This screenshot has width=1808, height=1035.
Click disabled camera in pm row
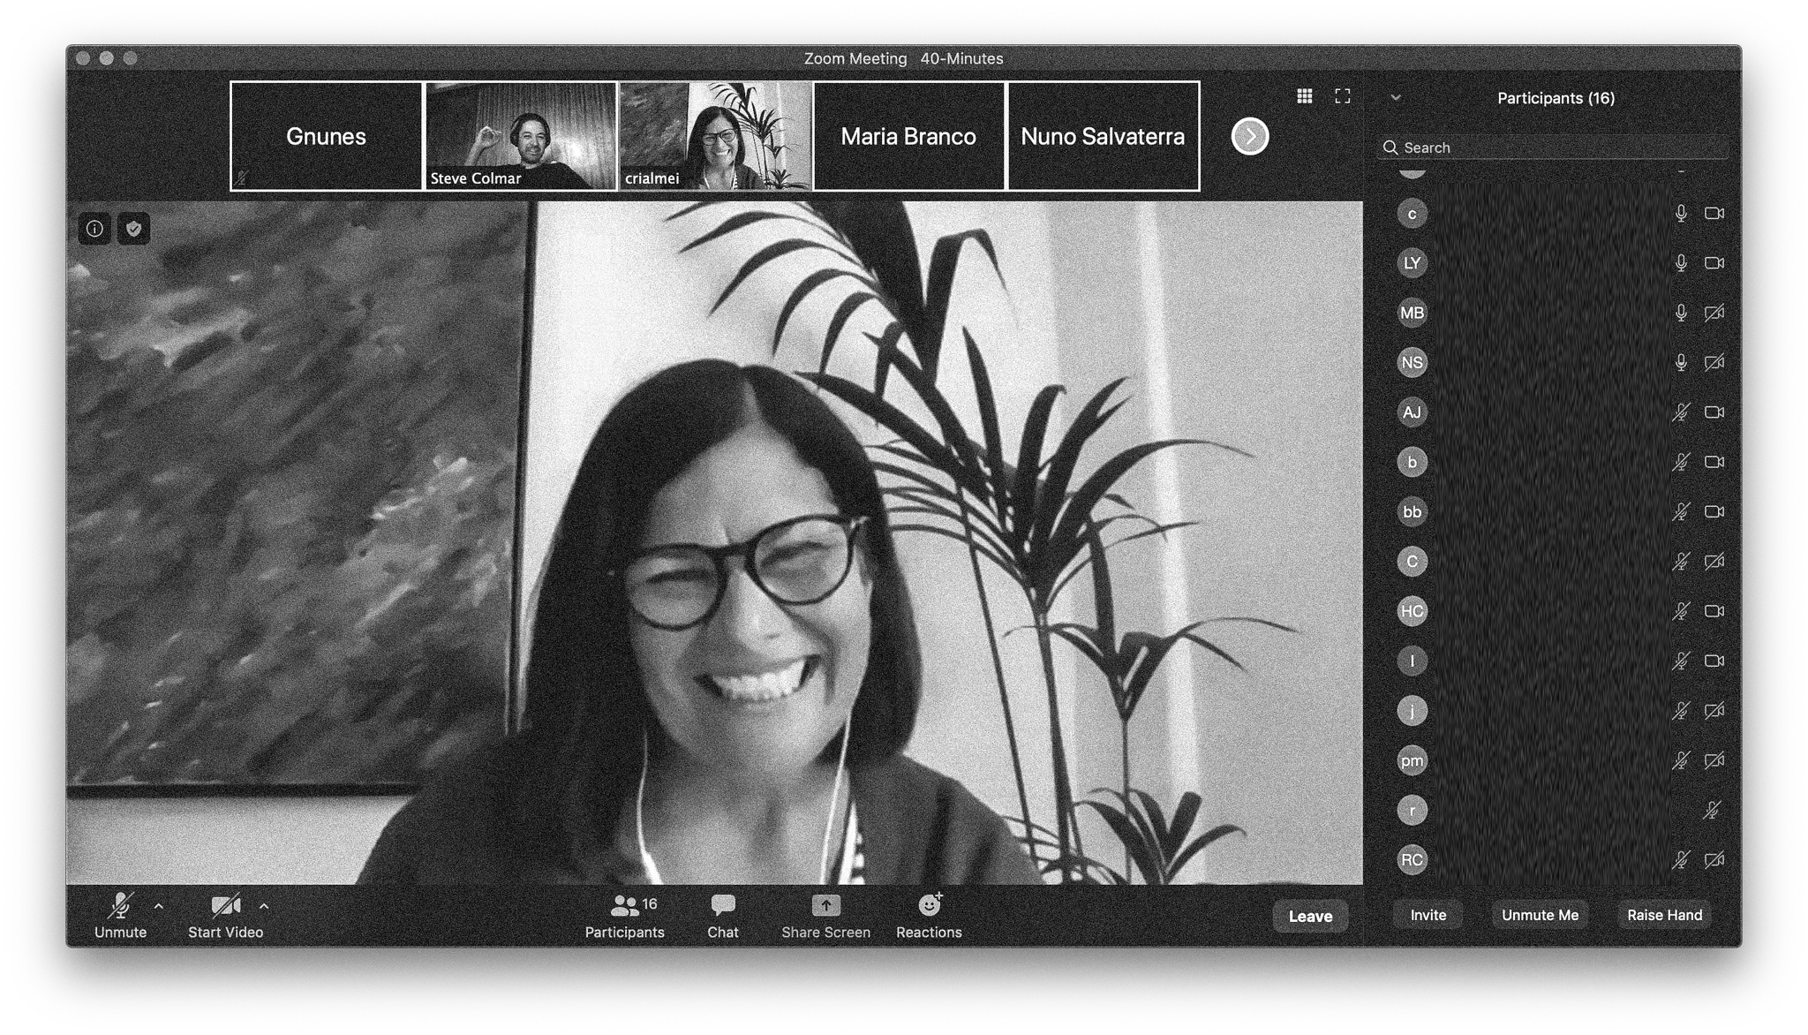click(x=1714, y=760)
